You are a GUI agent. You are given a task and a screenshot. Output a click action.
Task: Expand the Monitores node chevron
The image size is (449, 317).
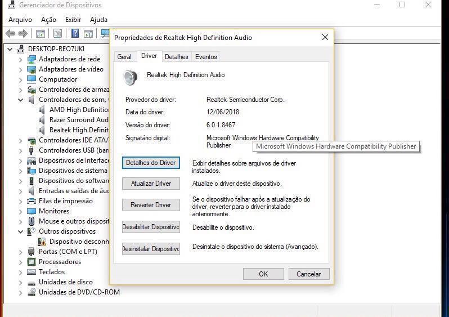(x=20, y=212)
